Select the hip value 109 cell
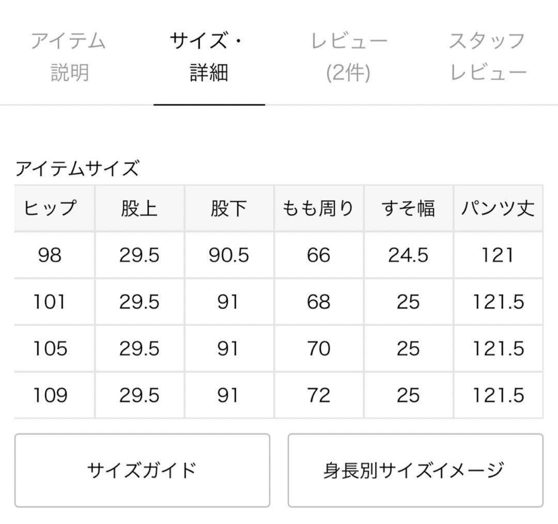Screen dimensions: 558x524 pyautogui.click(x=50, y=395)
